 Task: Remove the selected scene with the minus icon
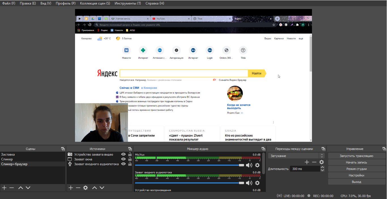[12, 188]
